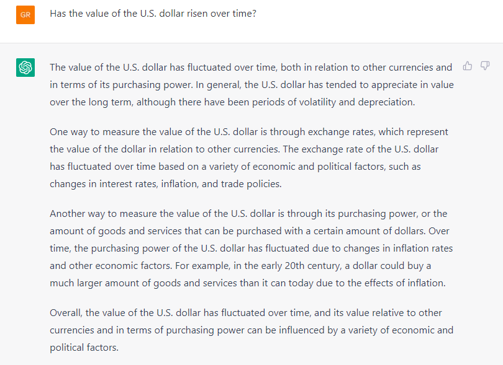Screen dimensions: 503x365
Task: Click the final paragraph starting with 'Overall'
Action: [x=251, y=330]
